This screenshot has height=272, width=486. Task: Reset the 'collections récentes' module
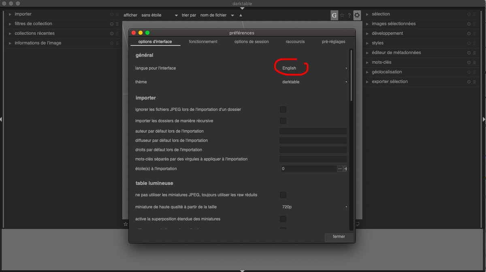tap(112, 34)
